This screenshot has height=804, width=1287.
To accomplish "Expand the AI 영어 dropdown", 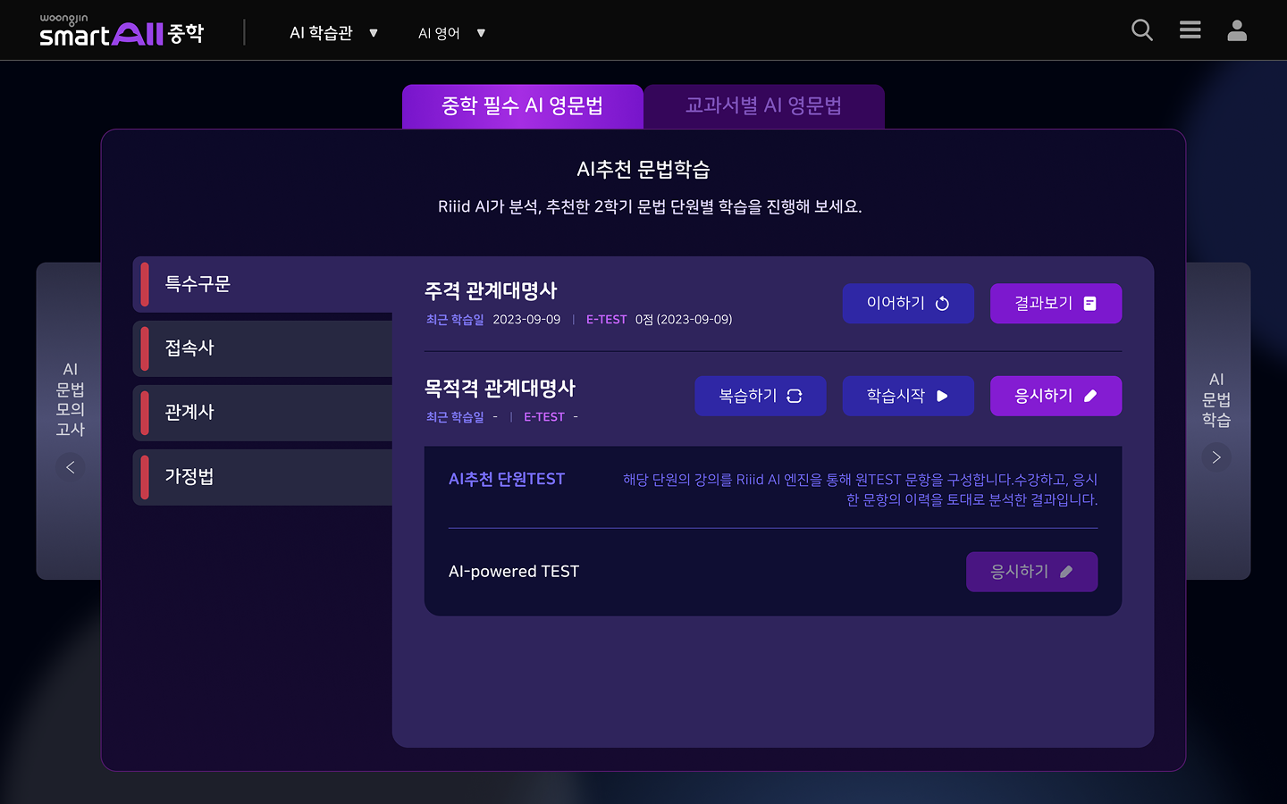I will (450, 32).
